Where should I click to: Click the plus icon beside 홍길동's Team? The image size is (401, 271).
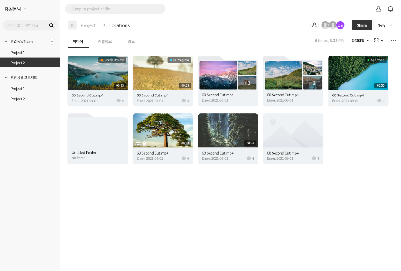coord(52,41)
